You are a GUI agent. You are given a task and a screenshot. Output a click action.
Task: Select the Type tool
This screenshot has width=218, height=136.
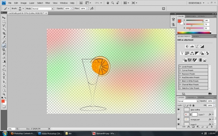(4, 78)
